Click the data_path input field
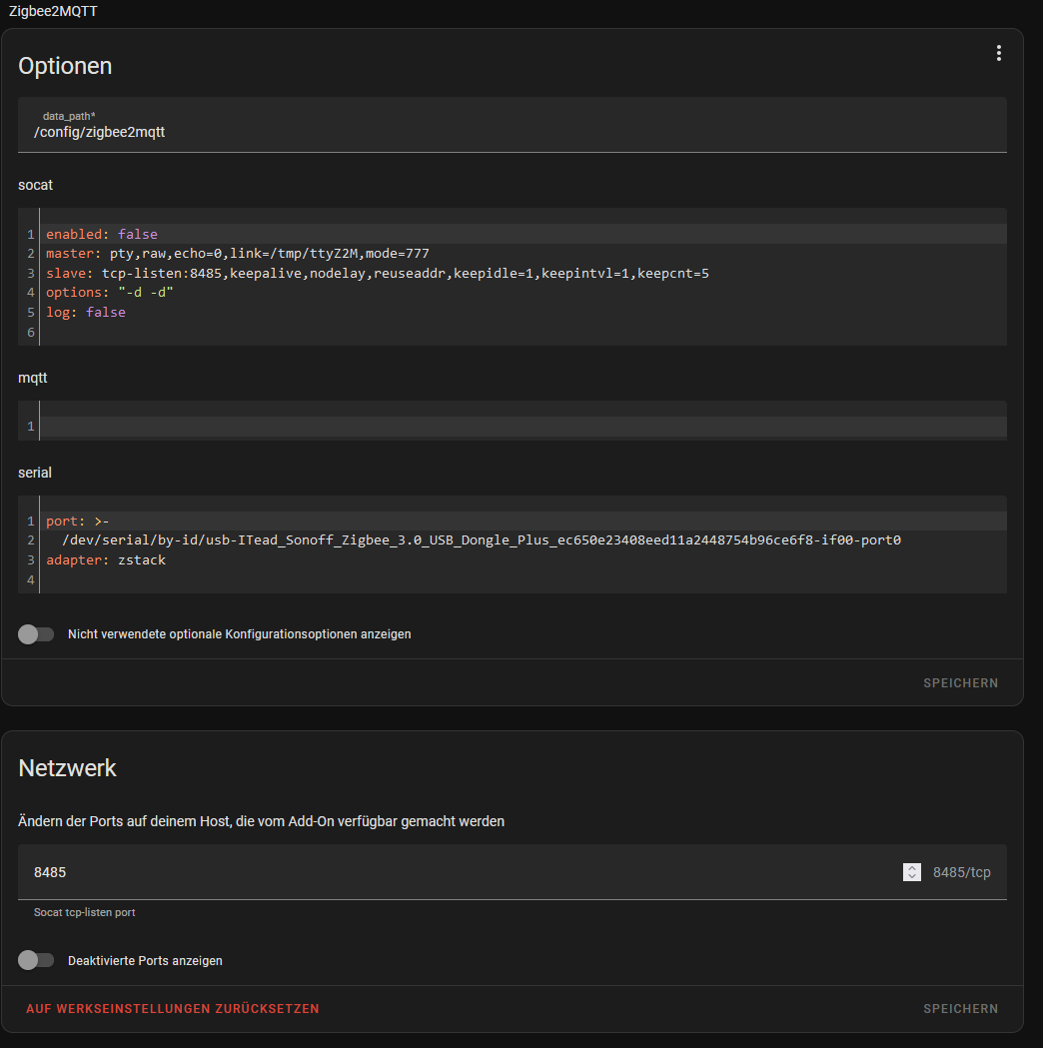 [x=512, y=125]
